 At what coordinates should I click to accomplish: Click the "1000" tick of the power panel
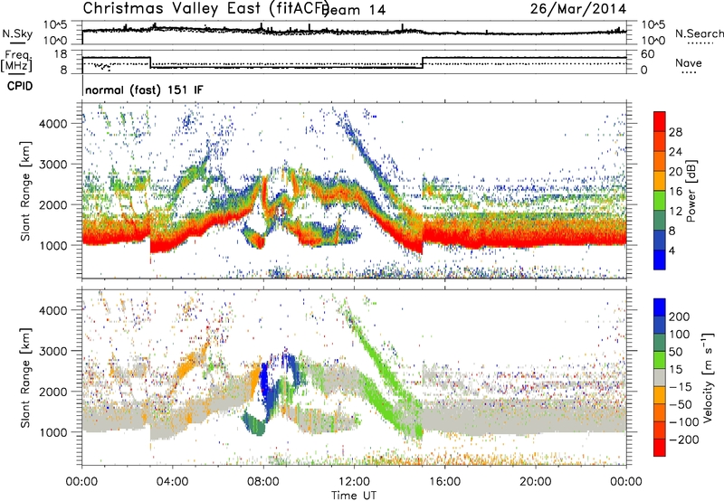pos(52,245)
